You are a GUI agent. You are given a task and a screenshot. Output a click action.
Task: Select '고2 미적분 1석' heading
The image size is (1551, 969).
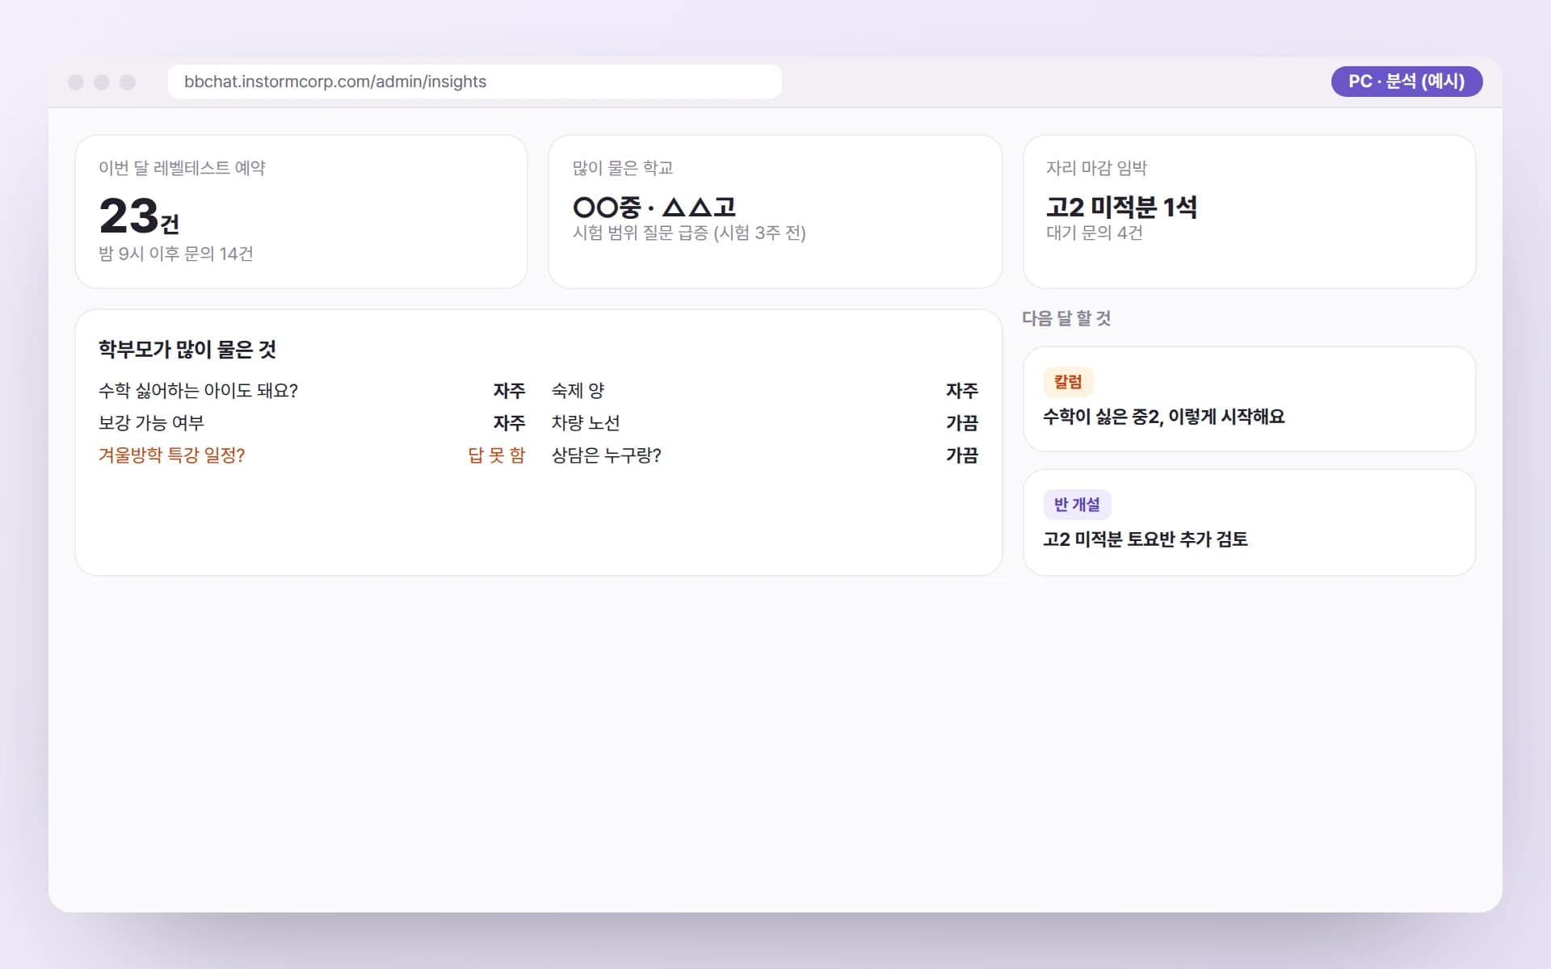1121,208
